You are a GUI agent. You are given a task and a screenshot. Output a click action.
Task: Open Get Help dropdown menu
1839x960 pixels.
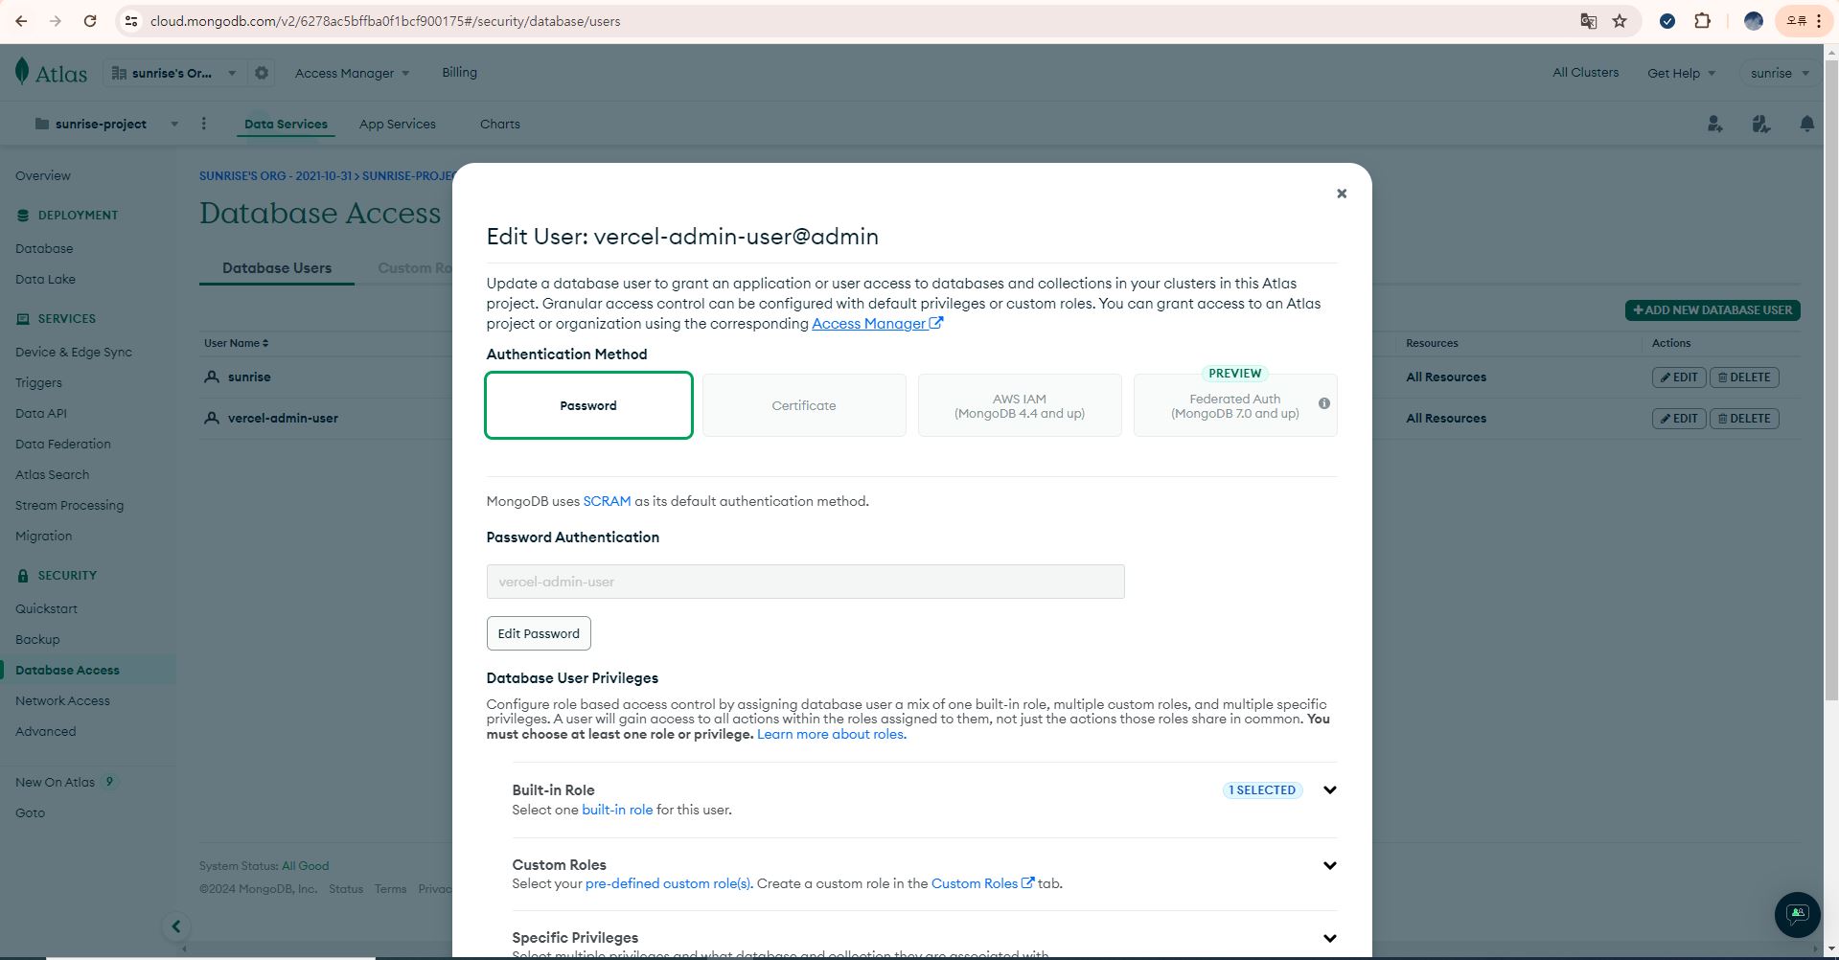(1681, 73)
